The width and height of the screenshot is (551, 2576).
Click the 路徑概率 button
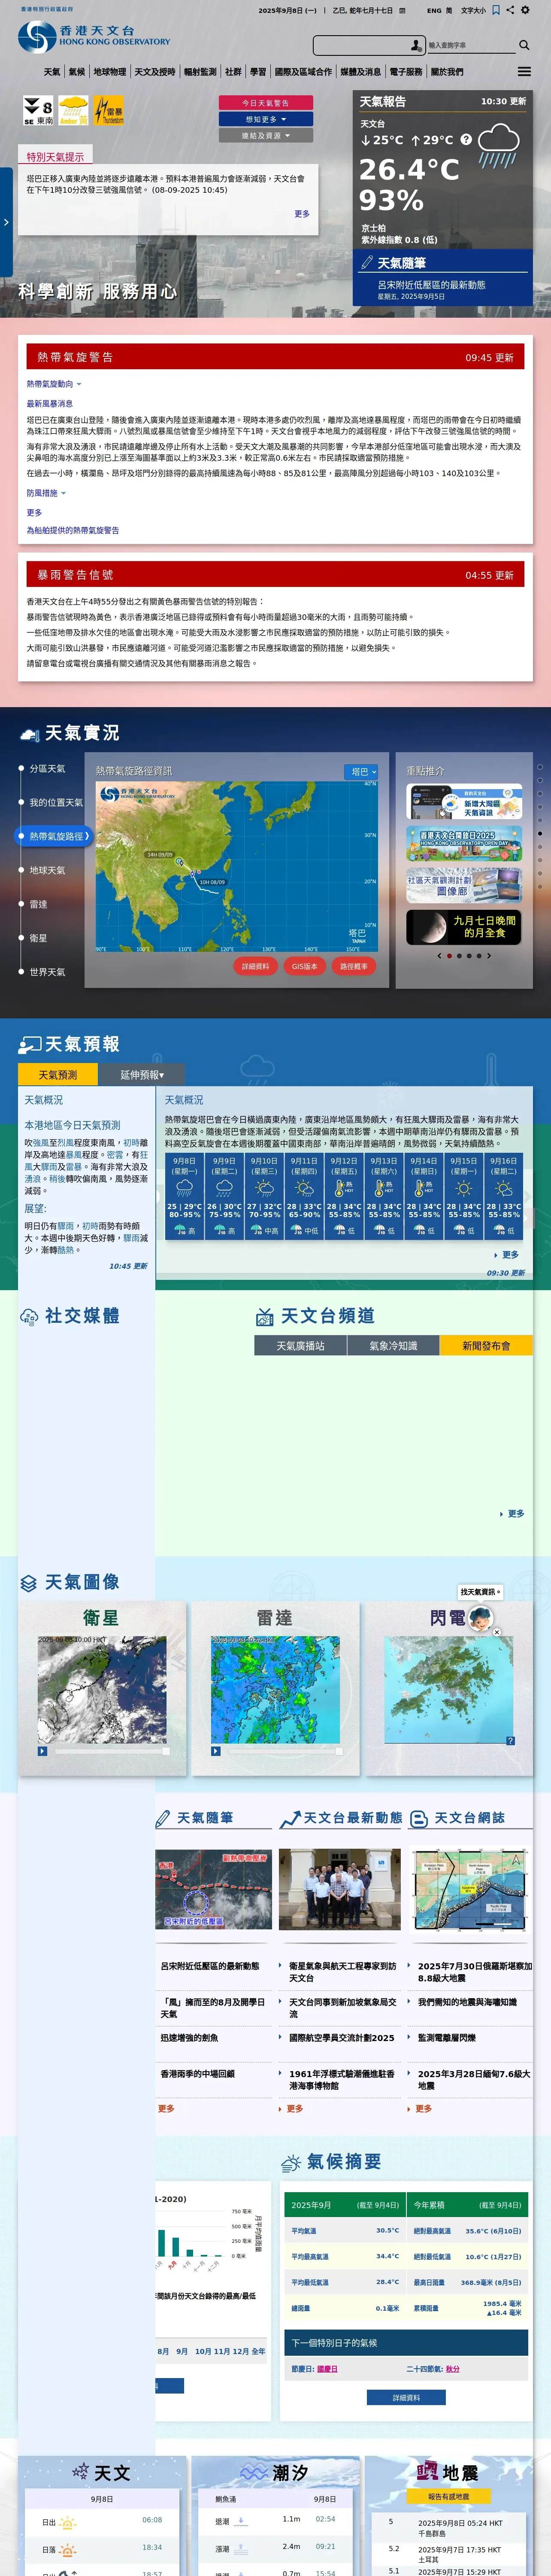354,966
